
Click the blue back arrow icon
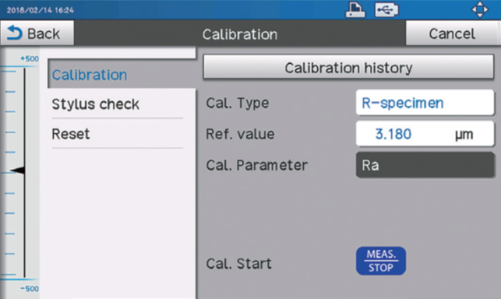pyautogui.click(x=15, y=33)
